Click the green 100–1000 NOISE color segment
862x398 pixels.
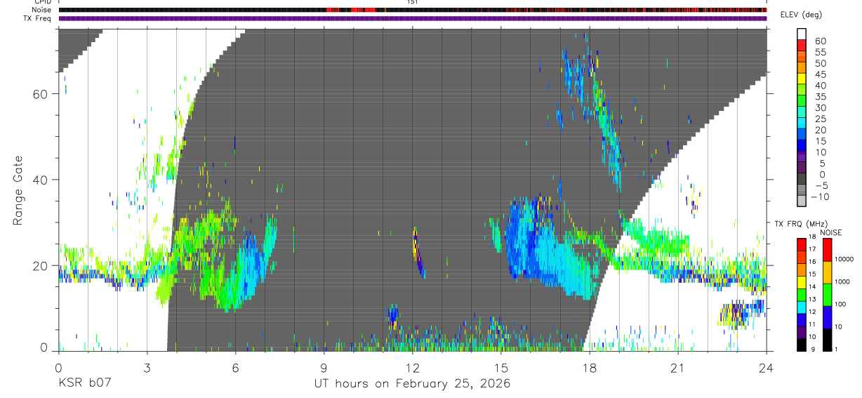826,293
